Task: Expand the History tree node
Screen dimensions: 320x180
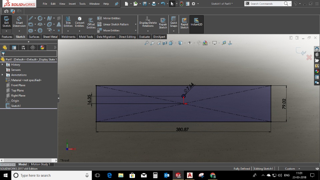Action: [x=2, y=64]
